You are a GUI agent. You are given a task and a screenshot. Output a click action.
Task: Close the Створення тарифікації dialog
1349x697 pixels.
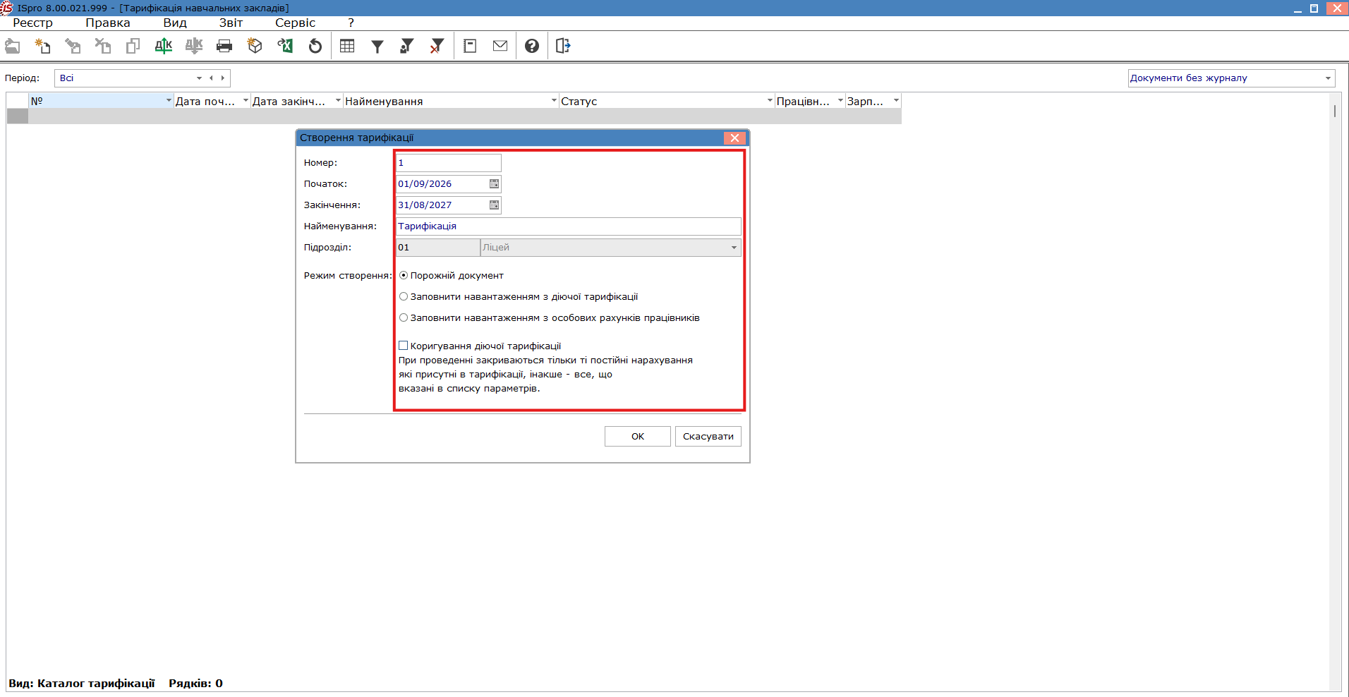click(x=734, y=138)
